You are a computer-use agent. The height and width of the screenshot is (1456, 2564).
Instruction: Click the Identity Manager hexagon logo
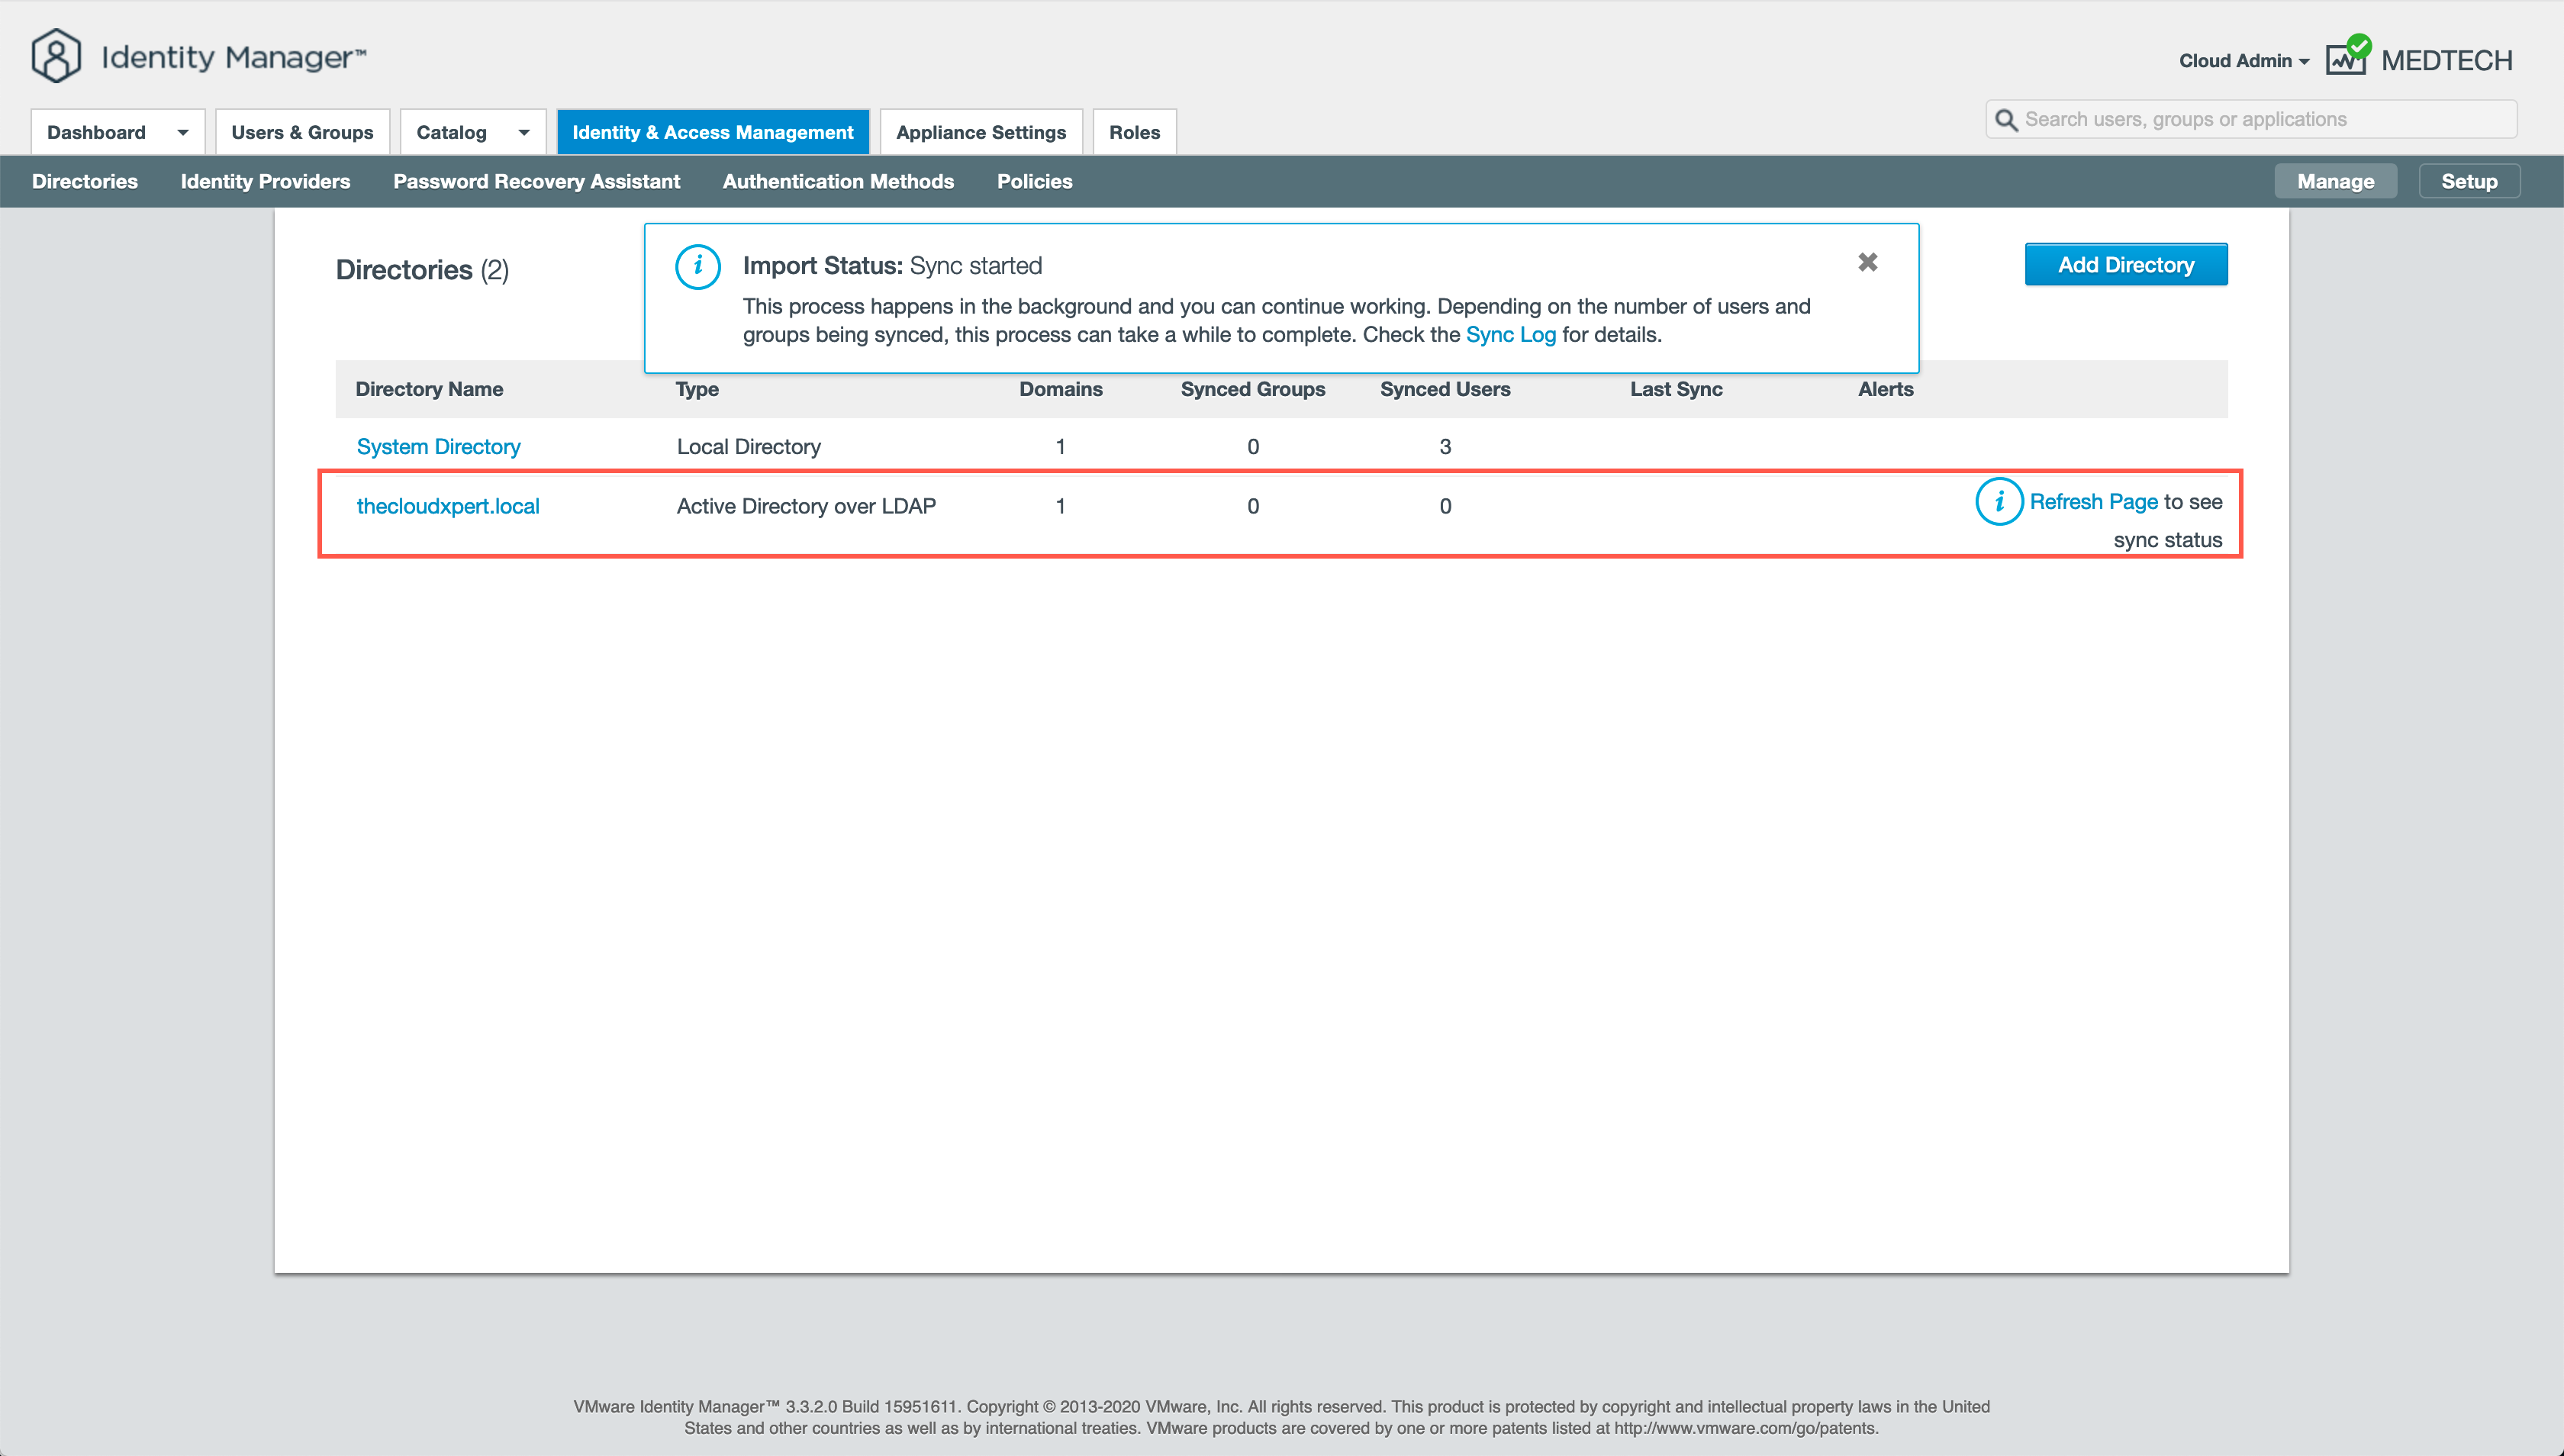click(x=56, y=56)
